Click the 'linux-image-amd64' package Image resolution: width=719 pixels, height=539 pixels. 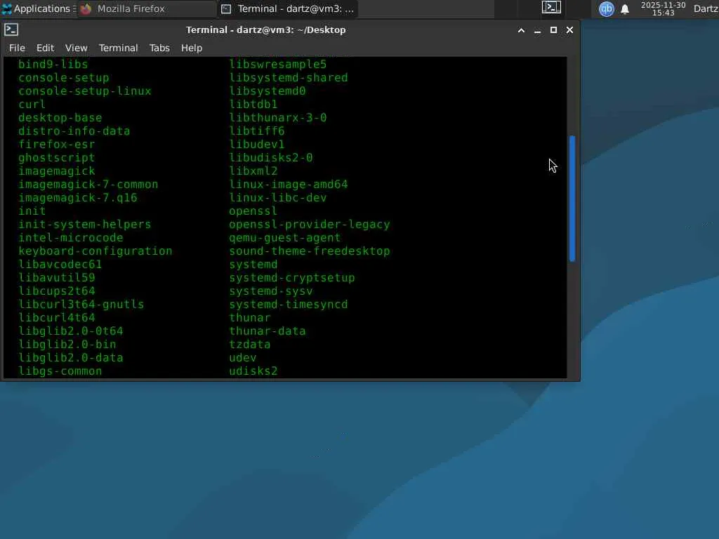(x=289, y=185)
